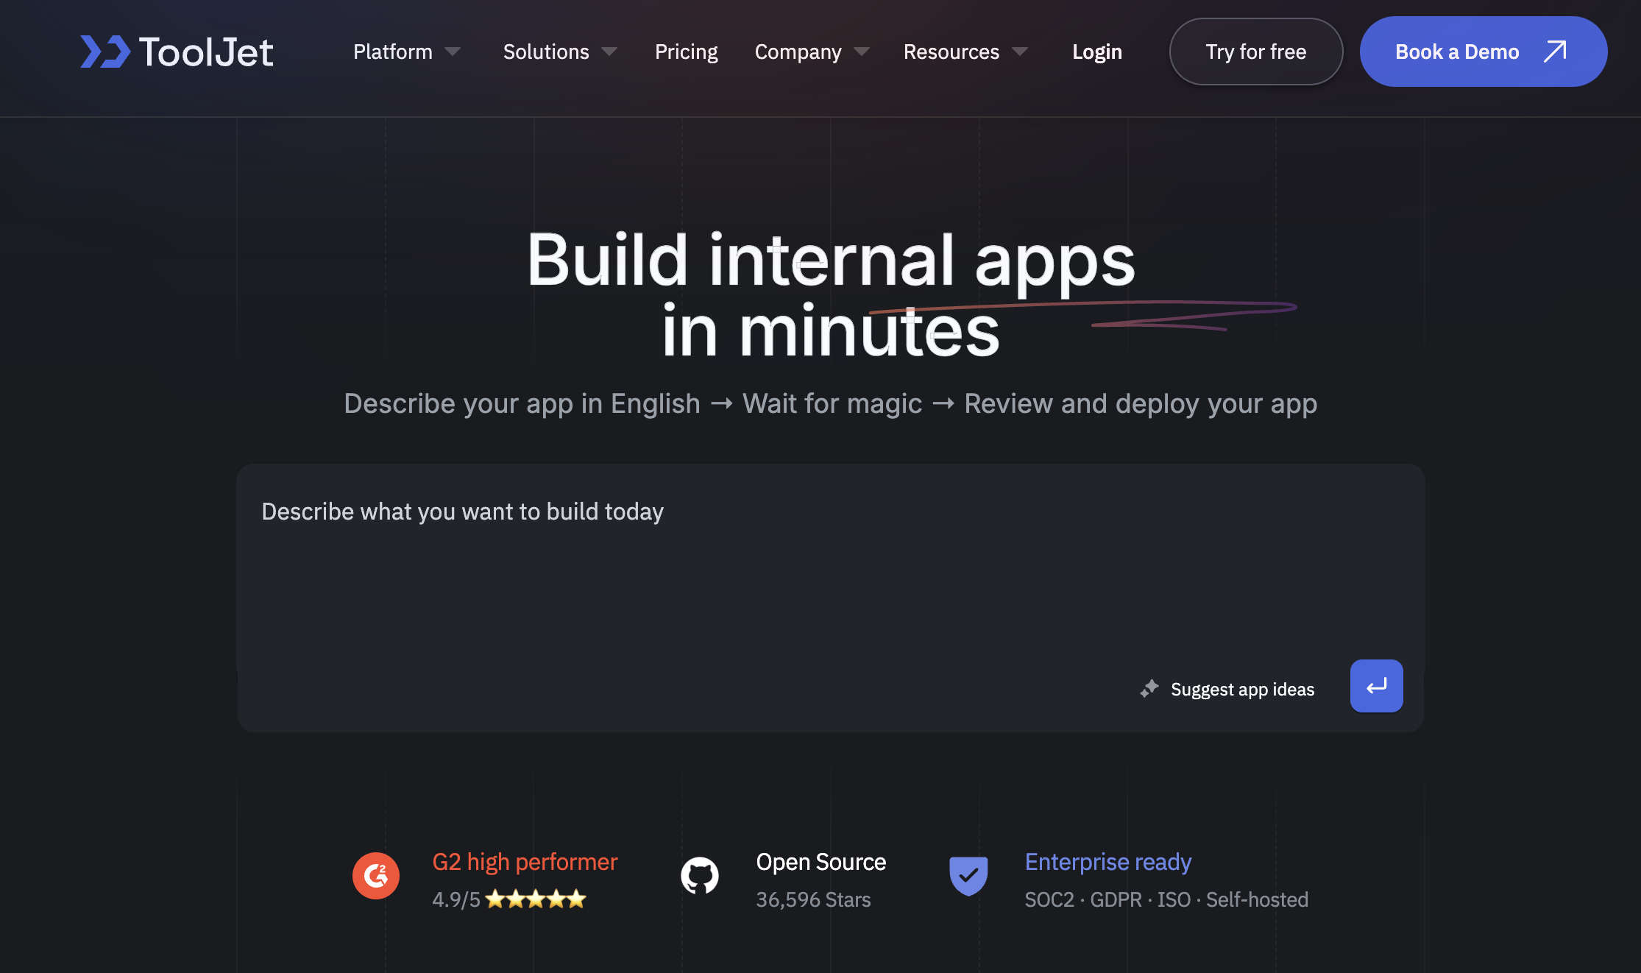Click the sparkle icon beside Suggest app ideas

(x=1149, y=688)
